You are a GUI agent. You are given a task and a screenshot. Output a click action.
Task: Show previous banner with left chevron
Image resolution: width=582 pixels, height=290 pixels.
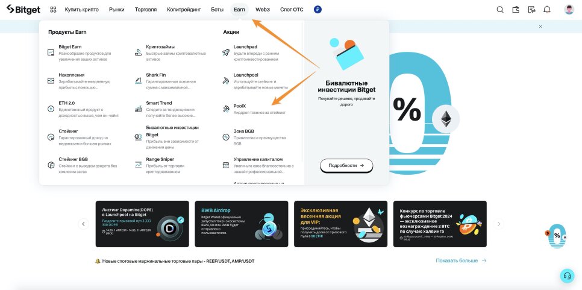coord(84,224)
